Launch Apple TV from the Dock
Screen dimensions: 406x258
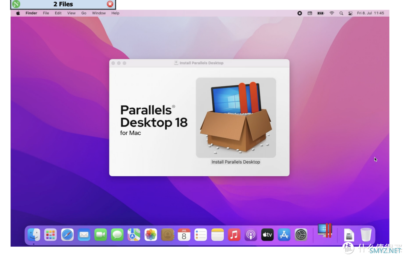pos(268,235)
